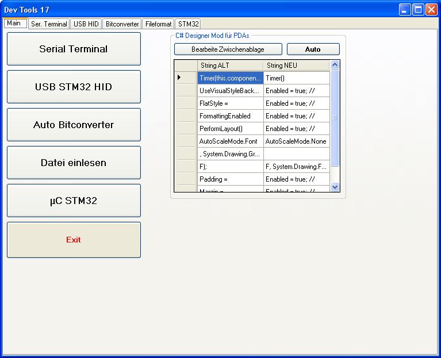
Task: Click the Auto button
Action: pyautogui.click(x=313, y=49)
